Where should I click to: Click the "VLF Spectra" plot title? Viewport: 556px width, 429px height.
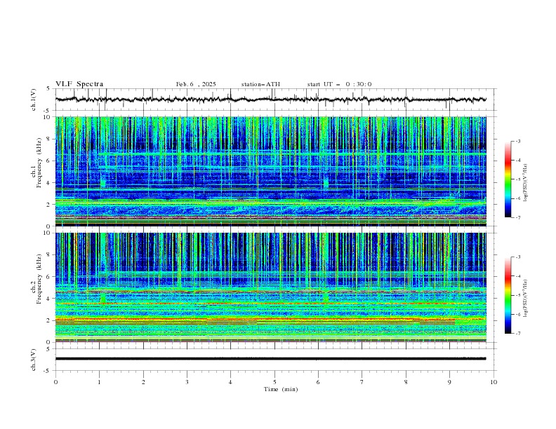pos(79,84)
